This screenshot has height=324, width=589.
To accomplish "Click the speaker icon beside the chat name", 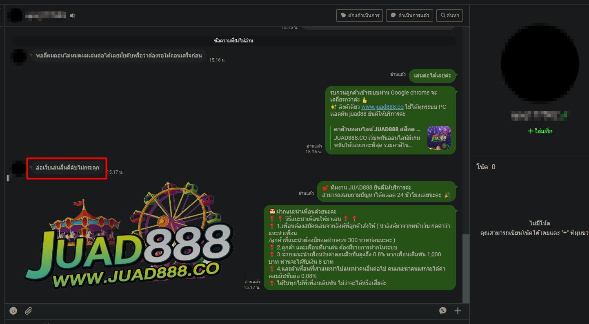I will [x=73, y=15].
